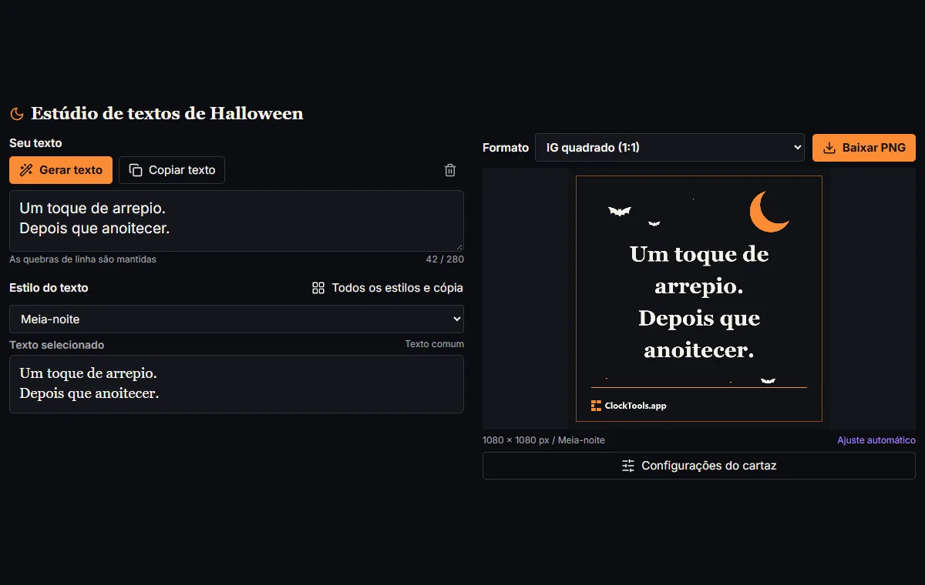Click the Gerar texto button

[x=61, y=170]
